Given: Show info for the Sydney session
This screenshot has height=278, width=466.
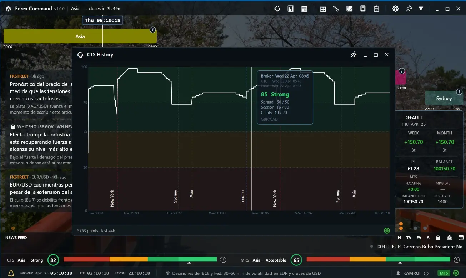Looking at the screenshot, I should (x=459, y=92).
